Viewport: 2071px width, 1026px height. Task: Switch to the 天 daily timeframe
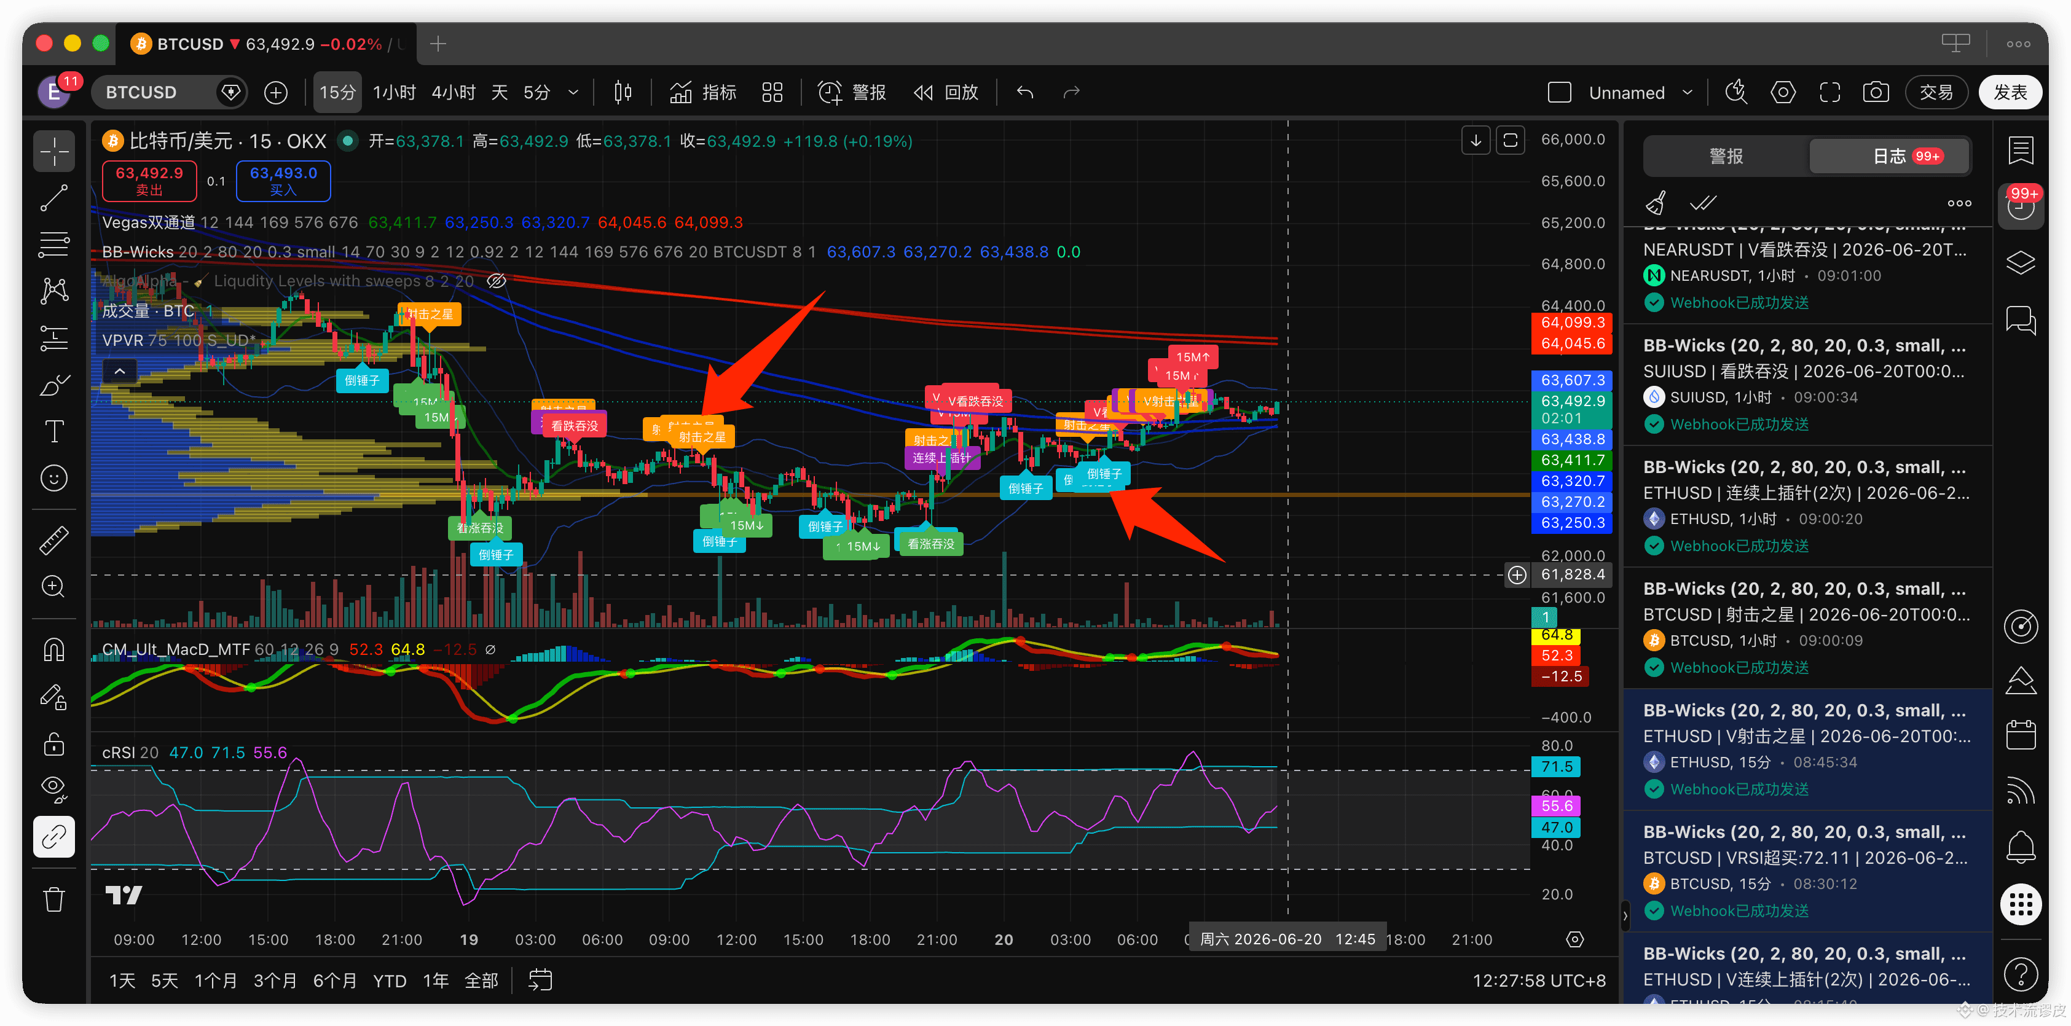(499, 92)
